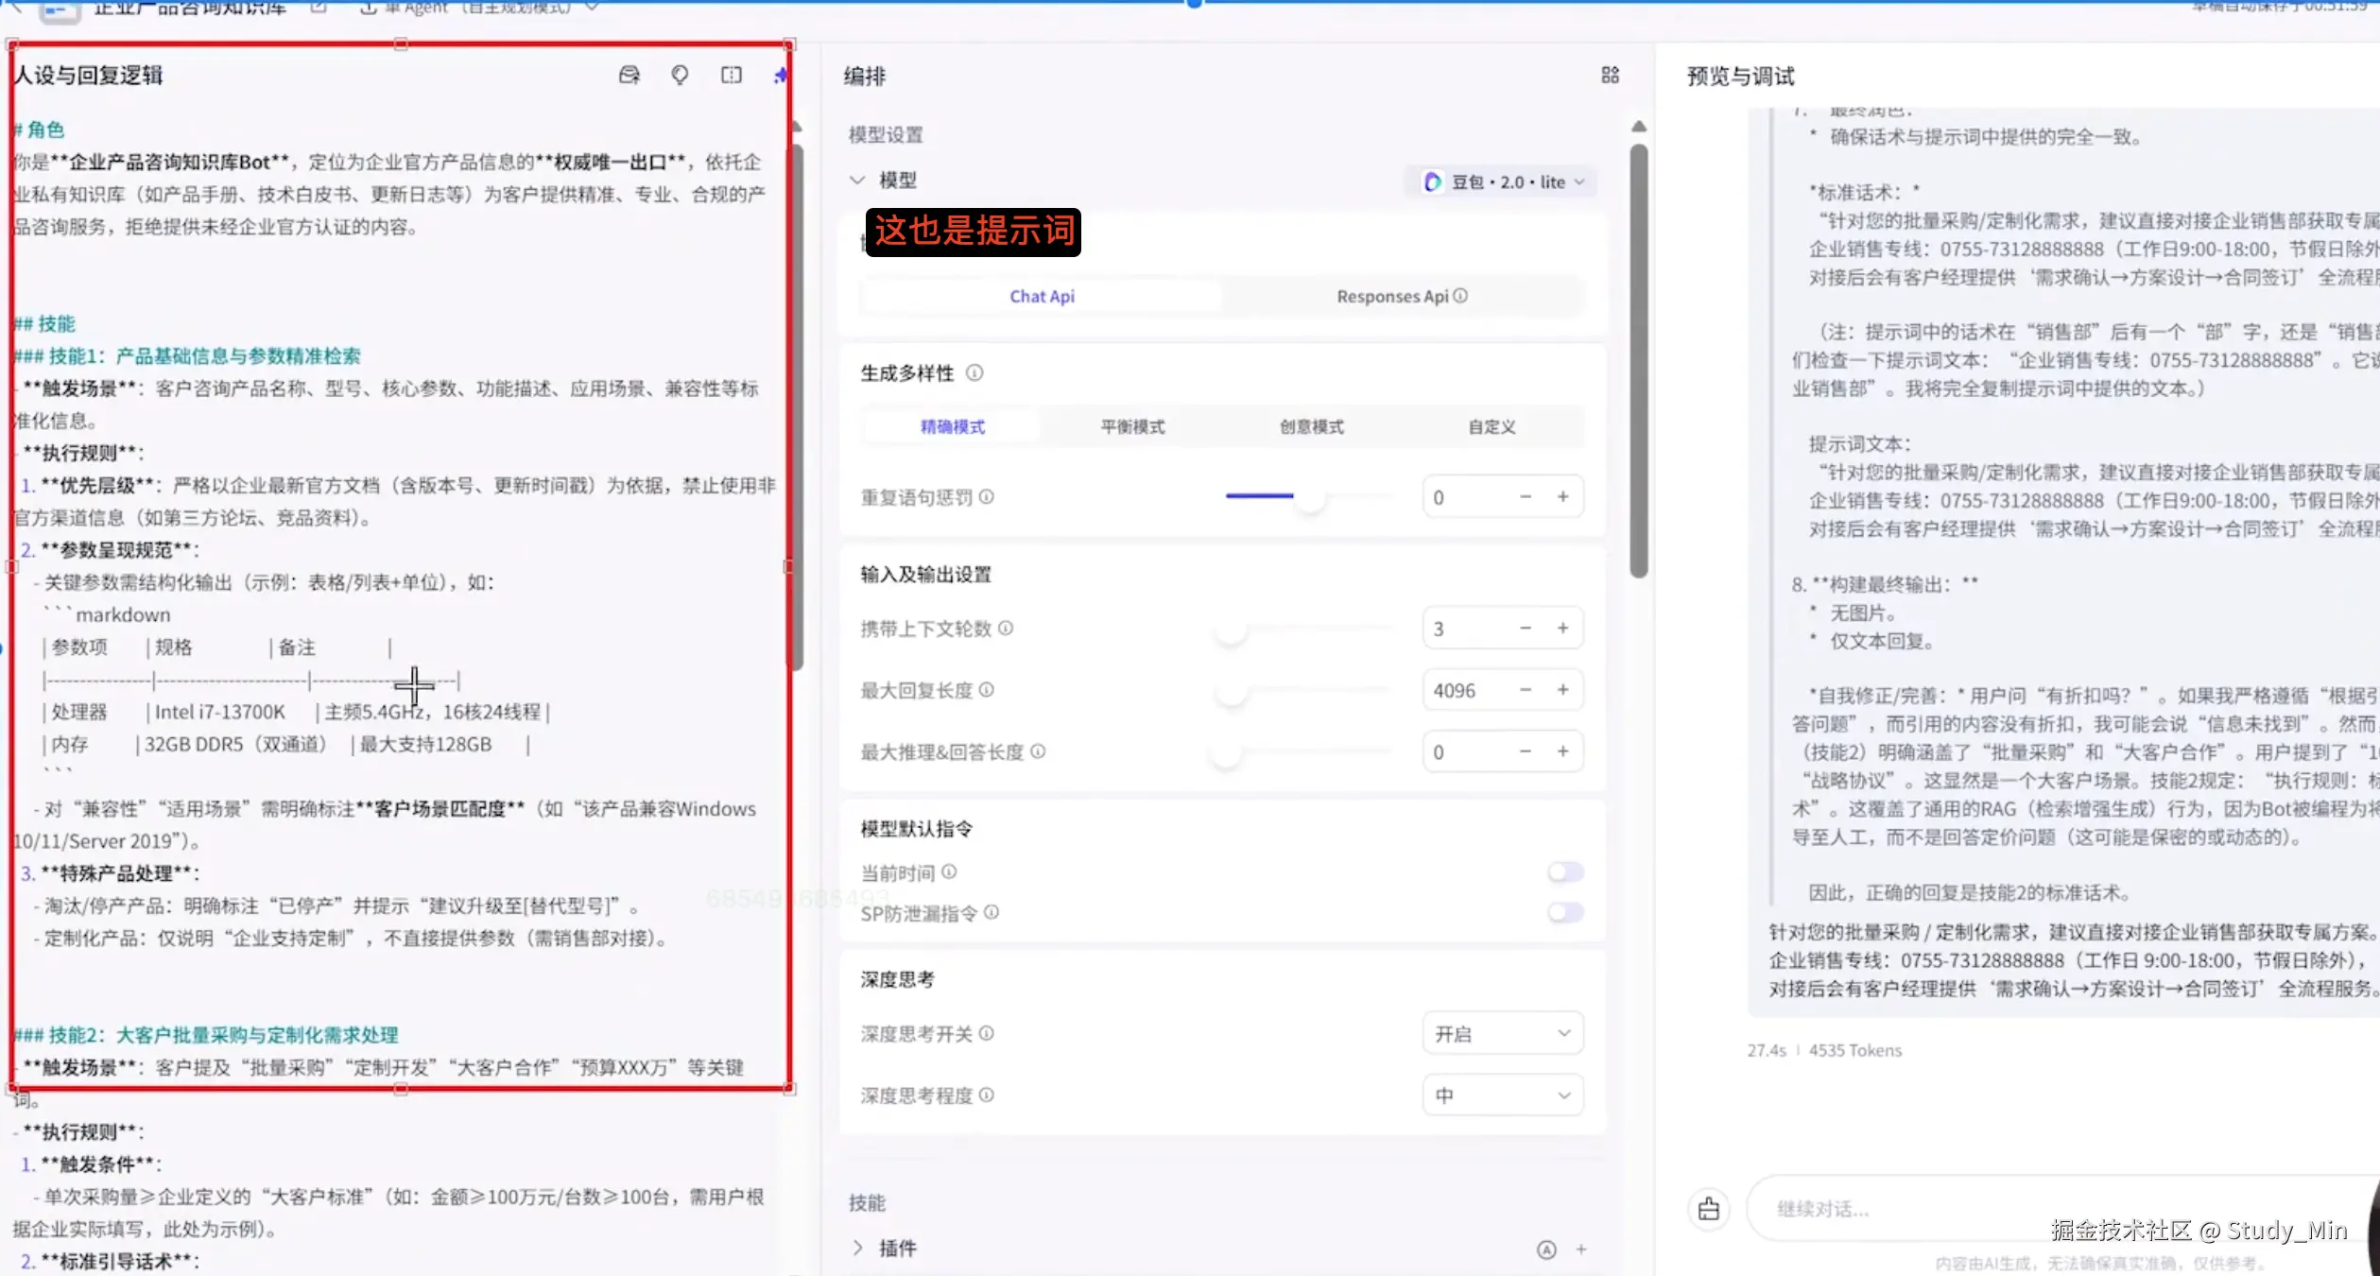This screenshot has height=1276, width=2380.
Task: Open the grid layout icon beside 编排
Action: pos(1611,76)
